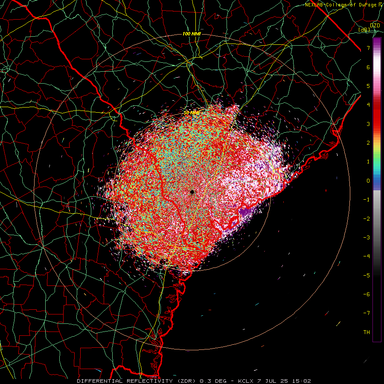
Task: Click the "100 NMI" range ring label
Action: click(x=192, y=34)
